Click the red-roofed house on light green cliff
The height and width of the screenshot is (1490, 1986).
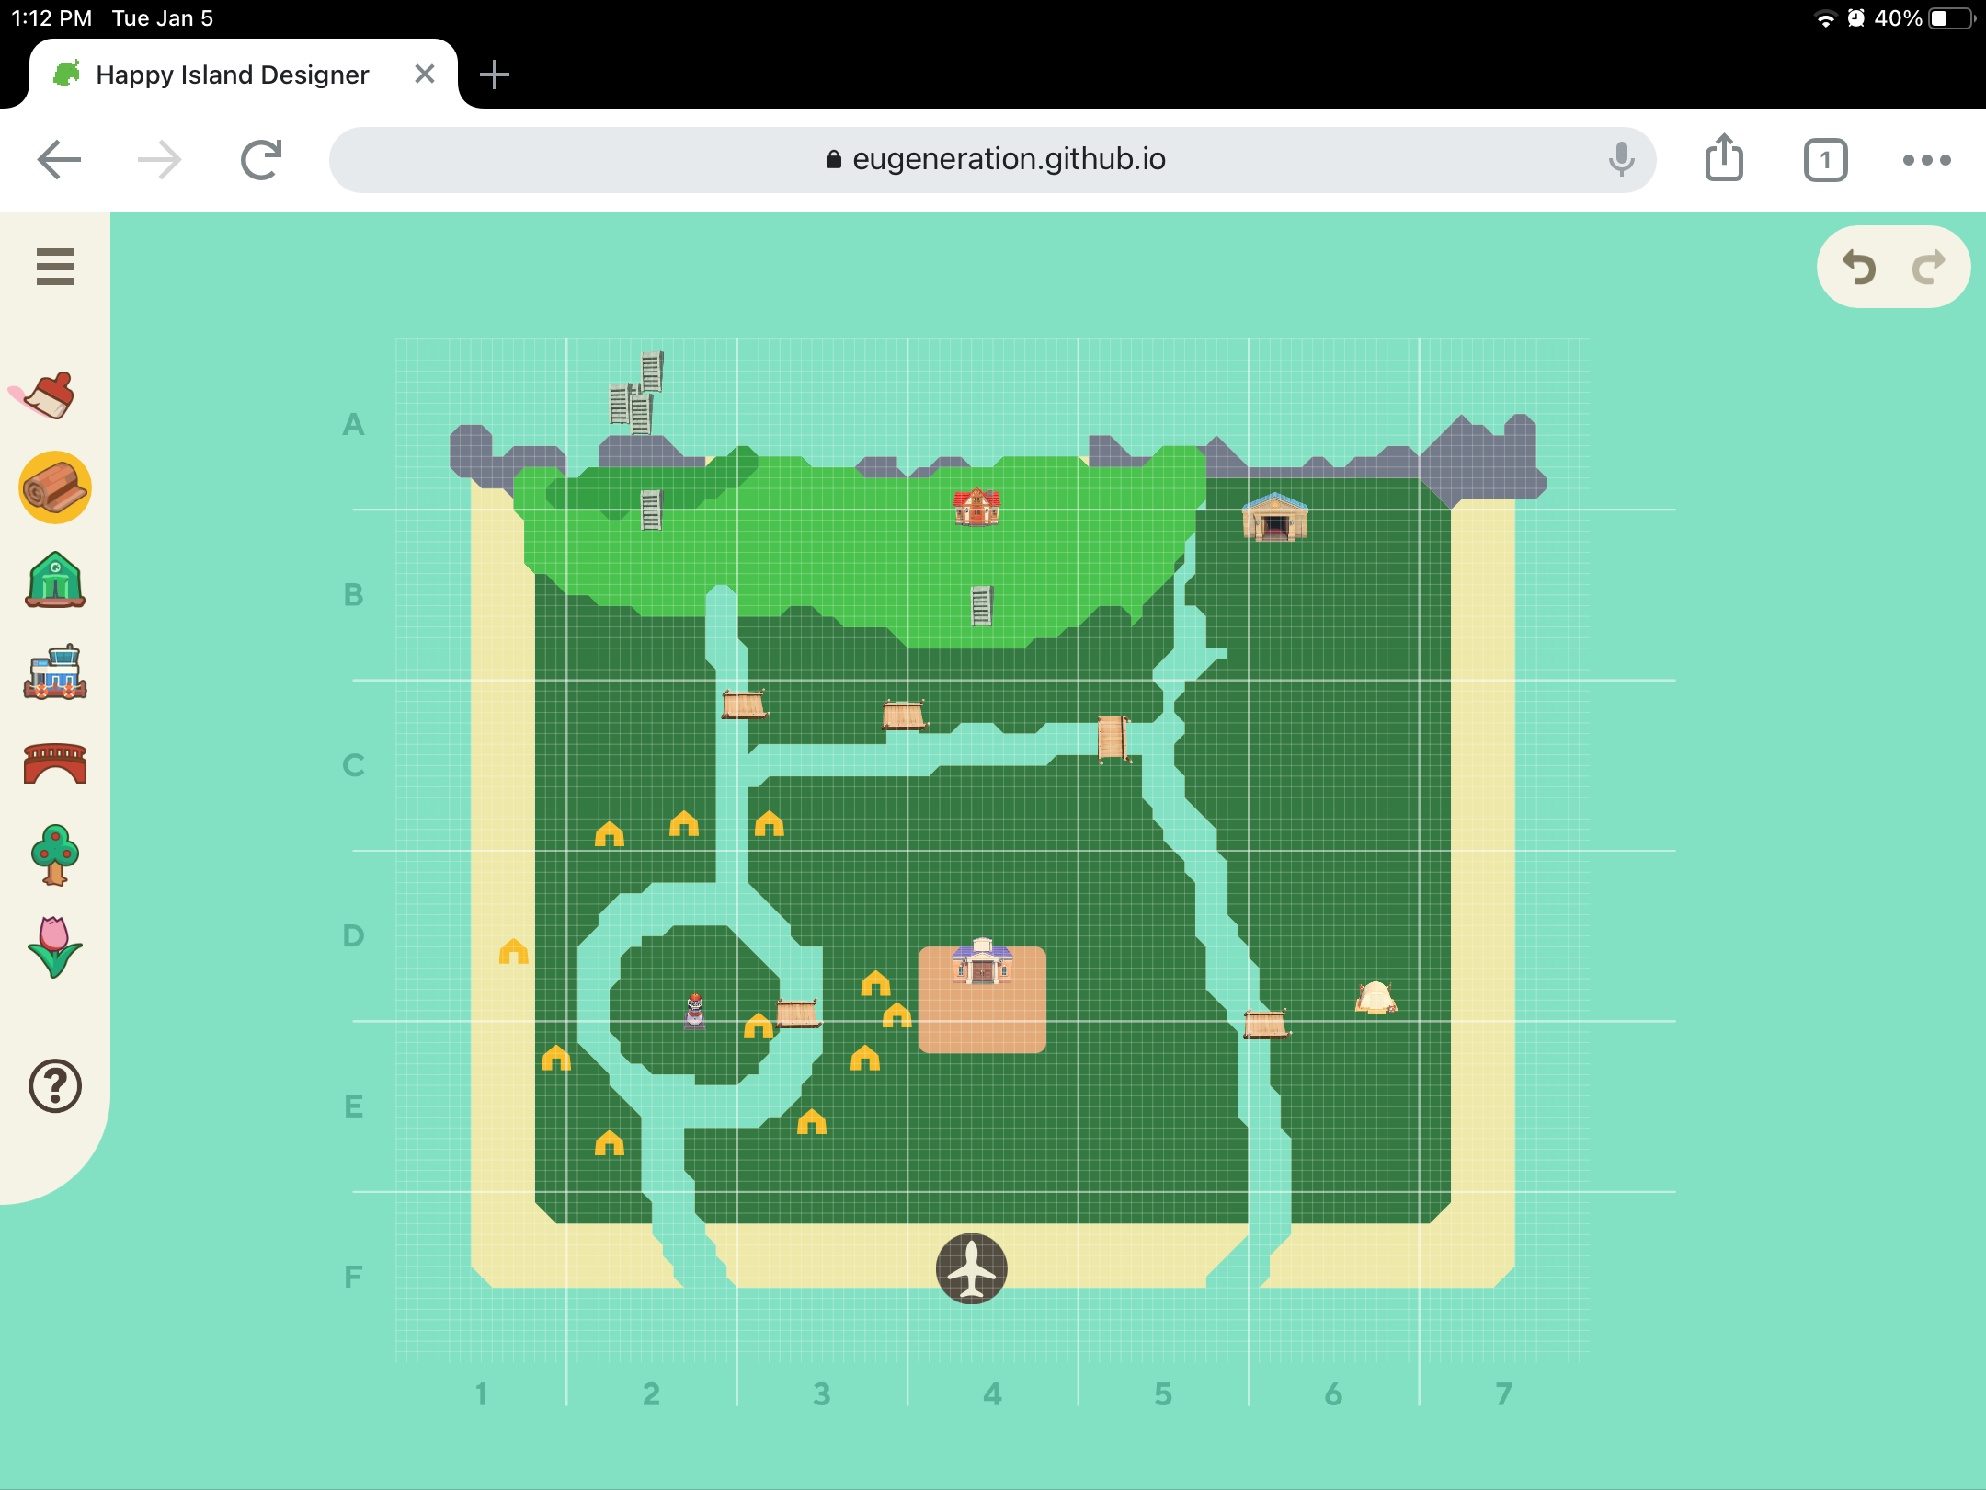tap(976, 507)
